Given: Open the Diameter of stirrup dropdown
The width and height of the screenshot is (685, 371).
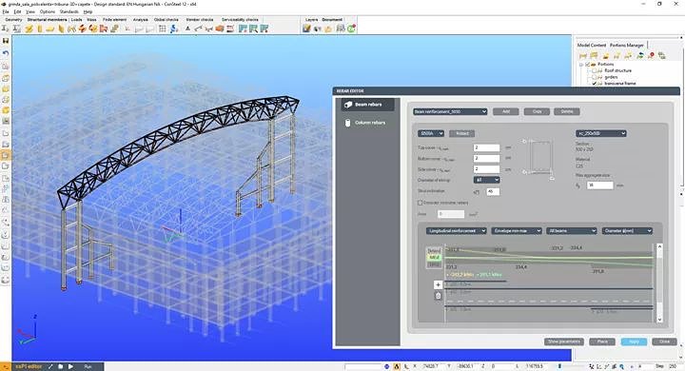Looking at the screenshot, I should pos(486,180).
